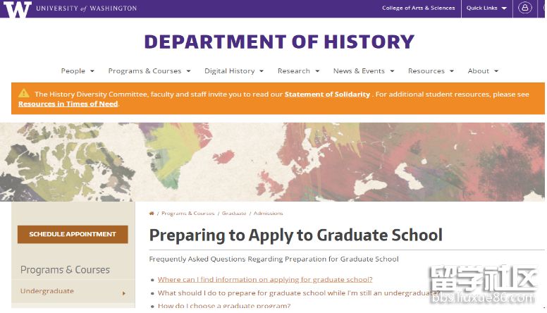Click the world map banner image

[x=272, y=162]
